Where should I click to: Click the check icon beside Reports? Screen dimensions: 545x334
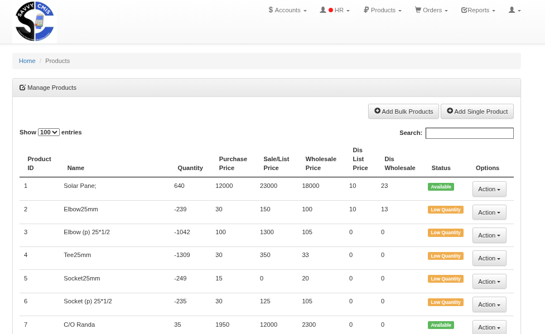click(x=464, y=10)
